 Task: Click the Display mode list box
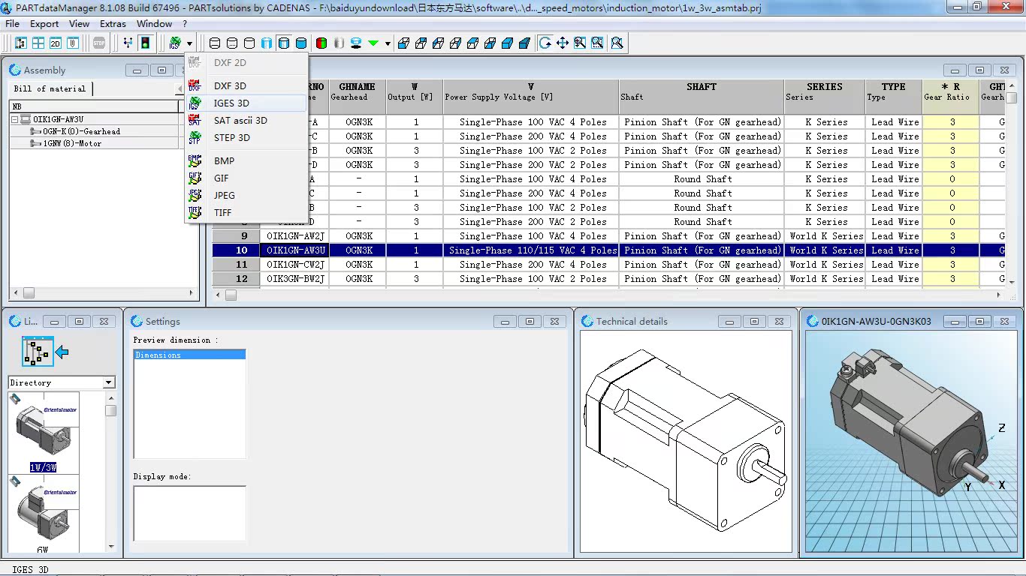tap(189, 513)
